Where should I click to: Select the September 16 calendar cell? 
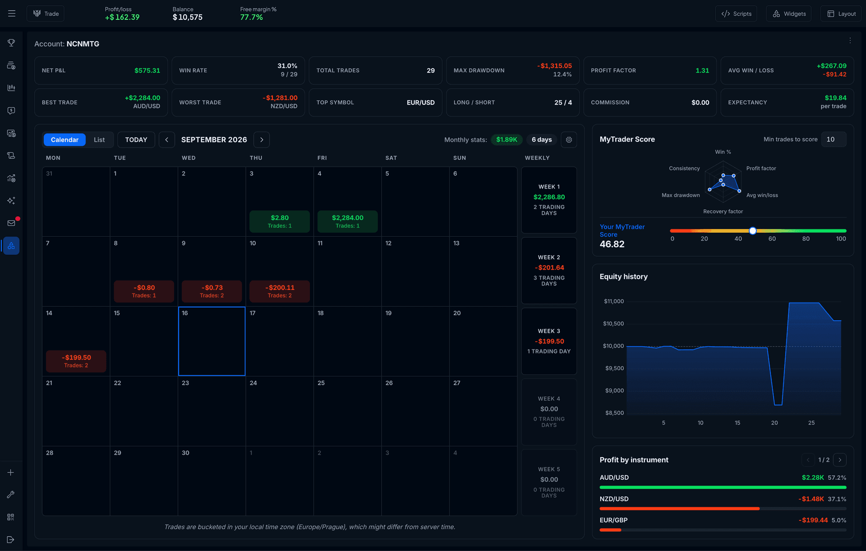212,341
